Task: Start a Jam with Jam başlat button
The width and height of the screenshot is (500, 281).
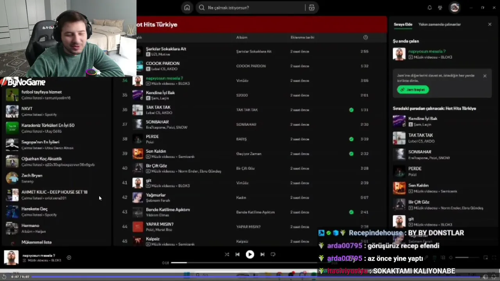Action: pos(413,90)
